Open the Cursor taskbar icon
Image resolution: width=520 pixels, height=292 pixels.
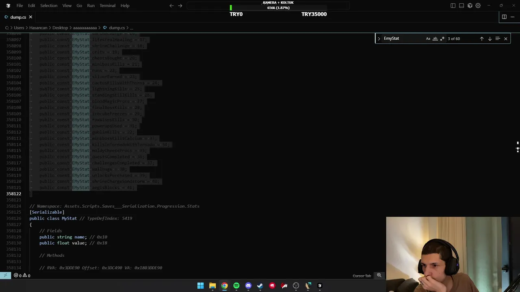pos(320,286)
